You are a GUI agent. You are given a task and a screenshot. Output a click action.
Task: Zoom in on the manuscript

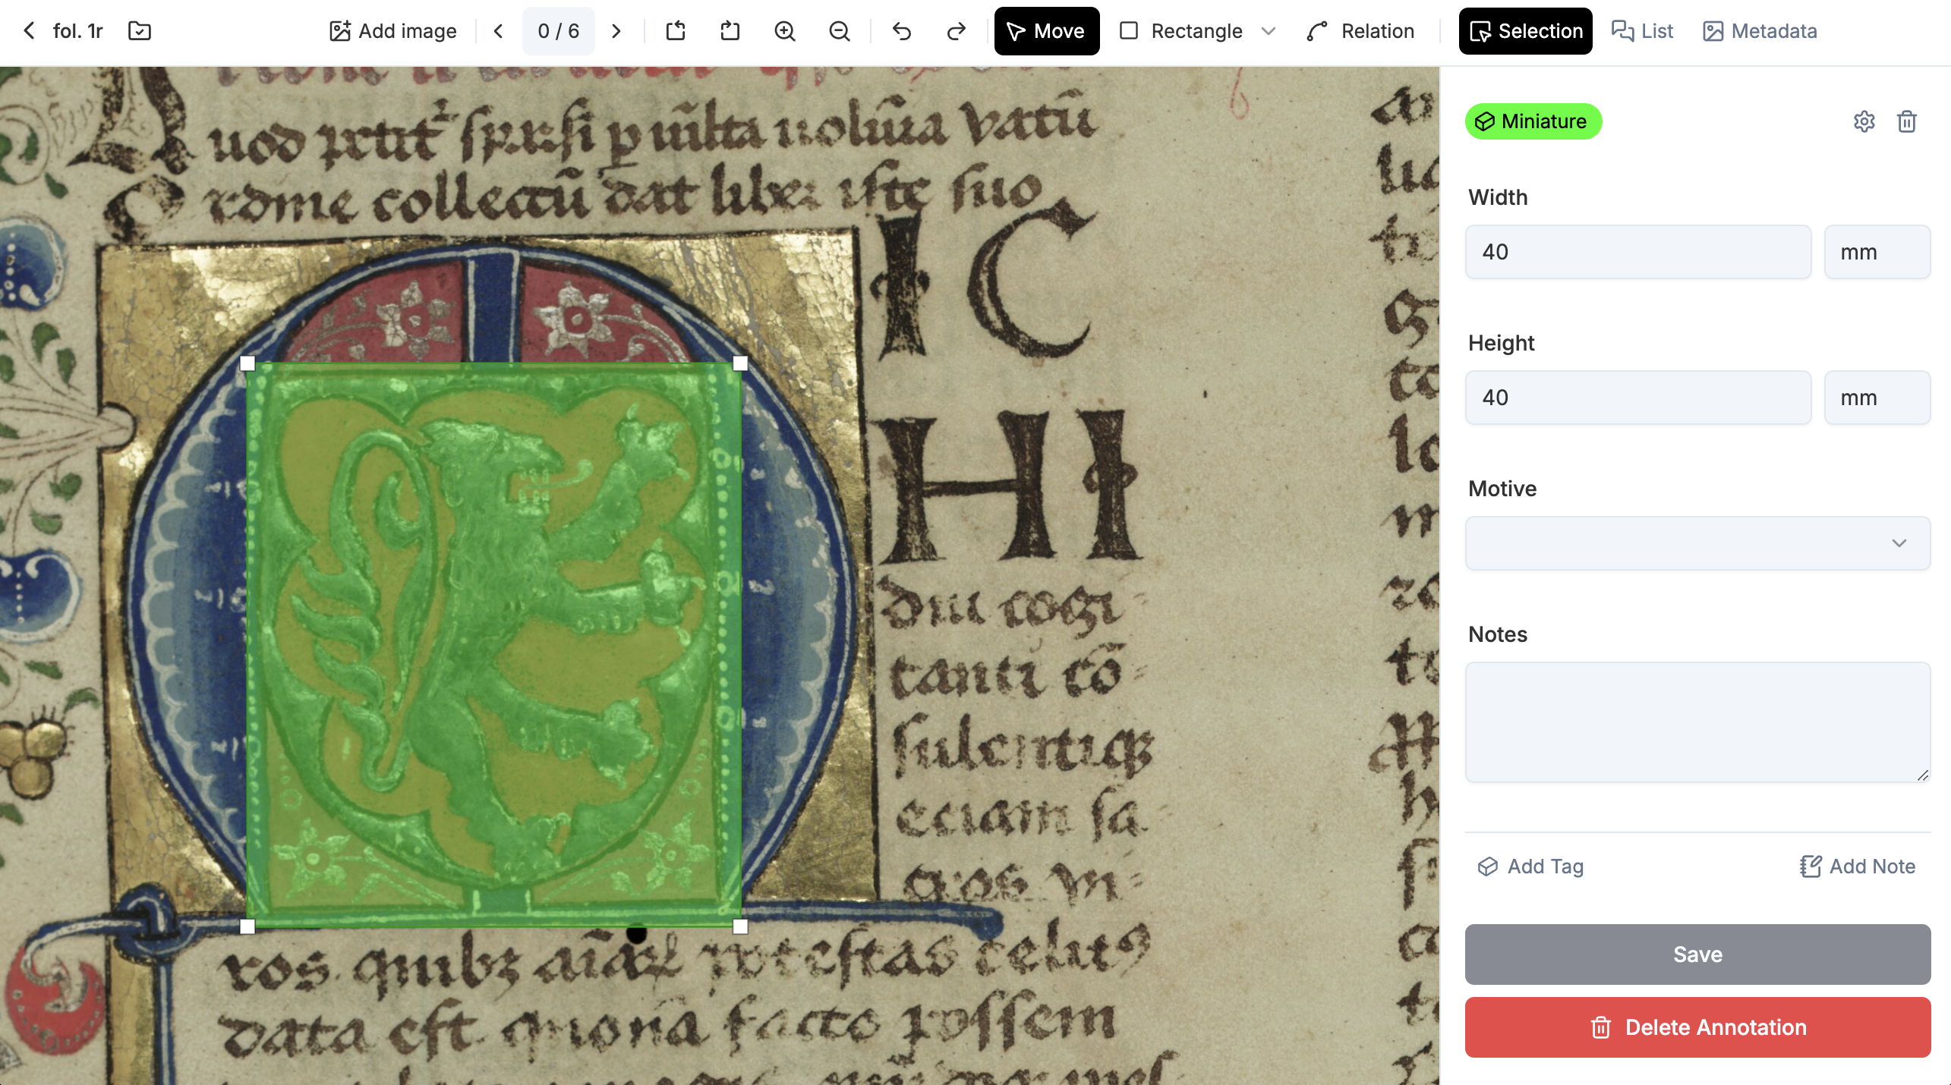tap(784, 31)
